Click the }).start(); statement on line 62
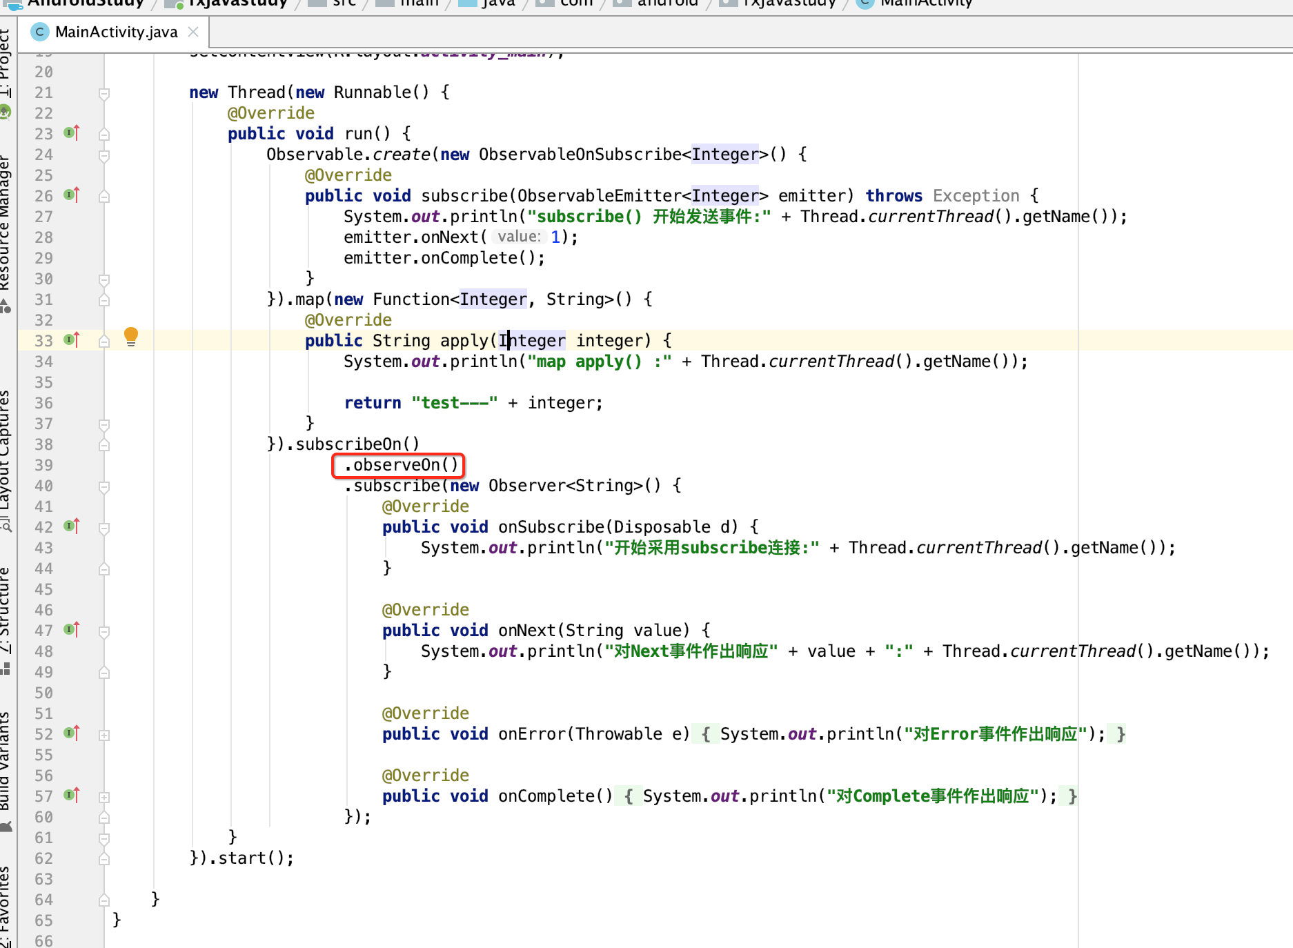 [x=241, y=858]
